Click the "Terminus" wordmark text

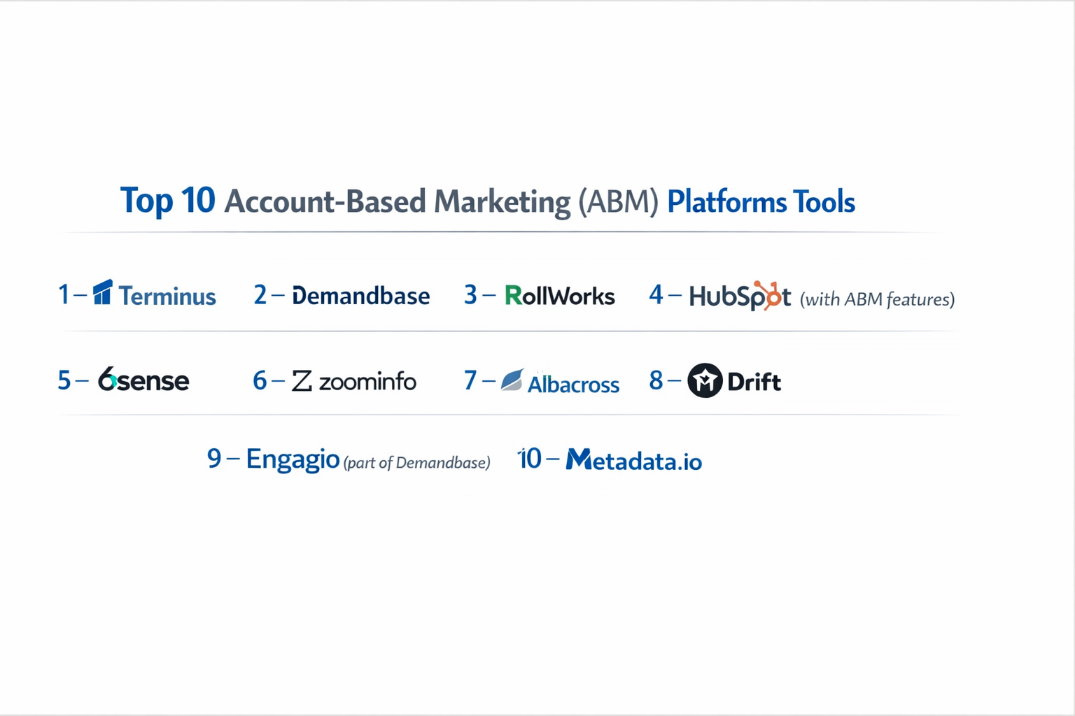[x=167, y=296]
